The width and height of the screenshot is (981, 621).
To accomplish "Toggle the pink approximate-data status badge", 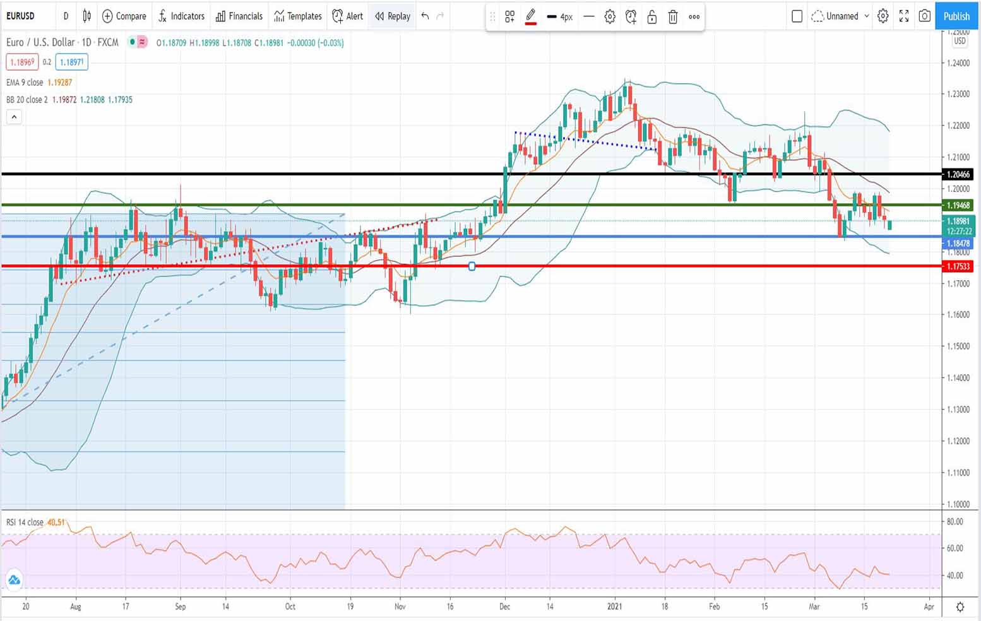I will pyautogui.click(x=143, y=42).
